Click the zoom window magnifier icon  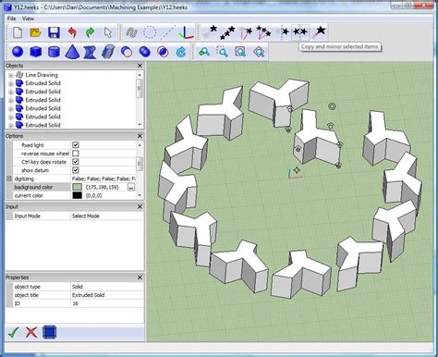[222, 52]
